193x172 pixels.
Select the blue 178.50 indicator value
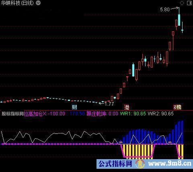tap(77, 114)
